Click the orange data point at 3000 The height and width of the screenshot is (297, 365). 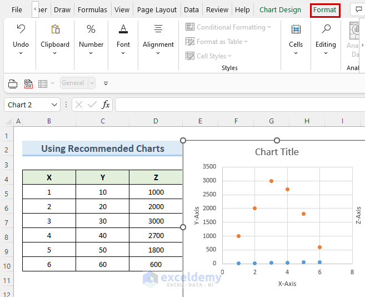(271, 181)
